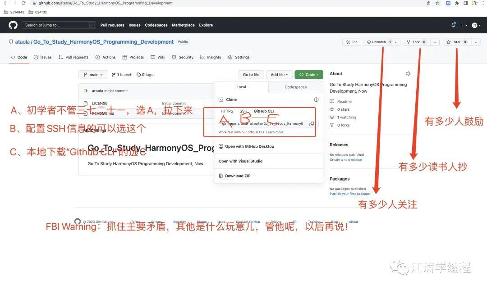Choose the SSH clone option
Screen dimensions: 487x289
click(243, 111)
